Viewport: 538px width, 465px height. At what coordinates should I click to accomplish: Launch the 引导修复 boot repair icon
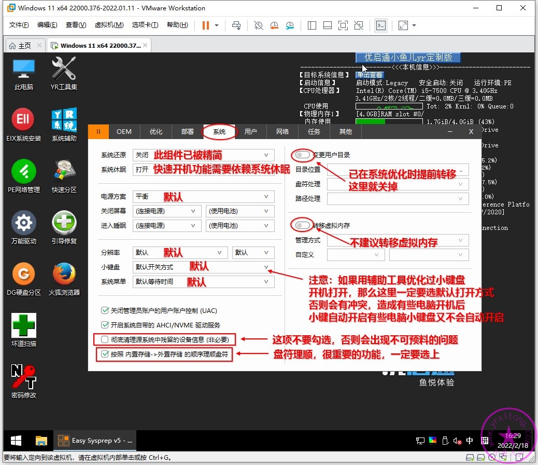[64, 228]
